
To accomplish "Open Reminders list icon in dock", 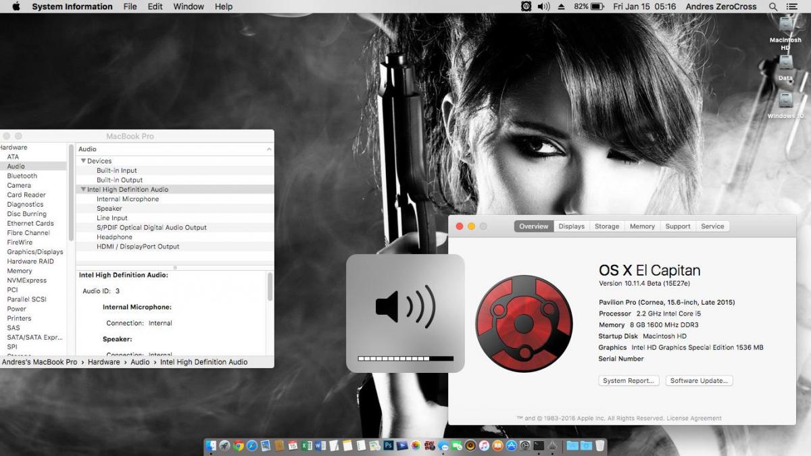I will coord(361,446).
